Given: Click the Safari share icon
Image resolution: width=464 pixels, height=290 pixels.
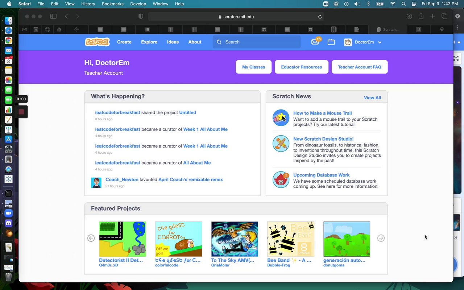Looking at the screenshot, I should (421, 16).
